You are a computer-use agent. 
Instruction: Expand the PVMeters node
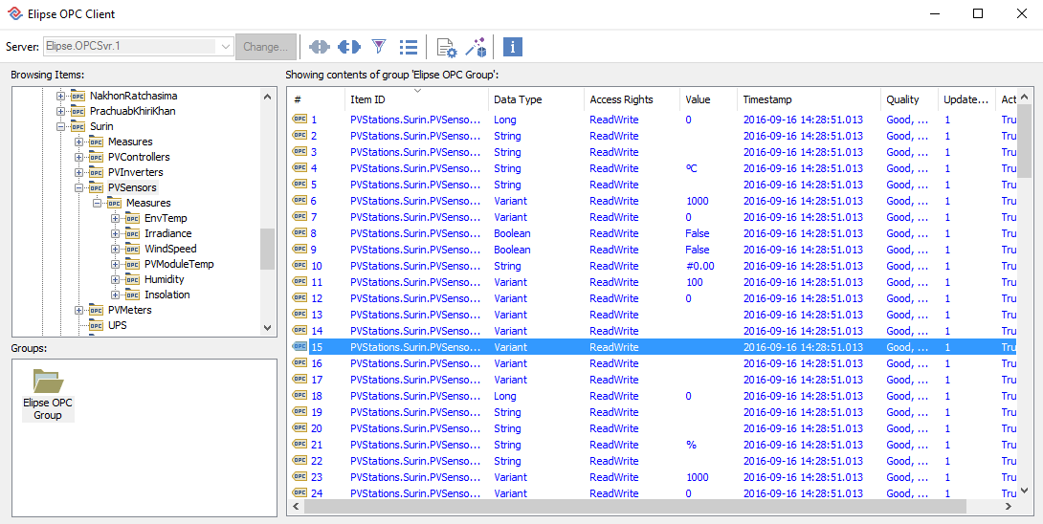click(x=79, y=310)
